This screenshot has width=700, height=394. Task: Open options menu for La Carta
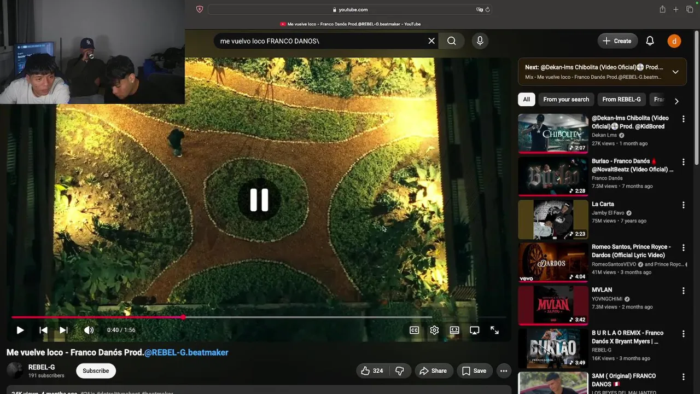point(683,205)
